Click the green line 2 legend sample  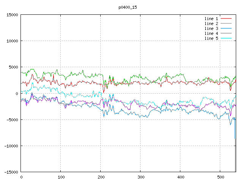point(226,24)
